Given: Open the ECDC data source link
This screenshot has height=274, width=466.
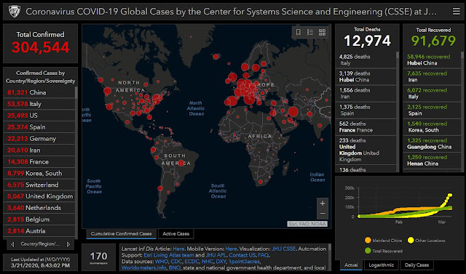Looking at the screenshot, I should pos(191,262).
